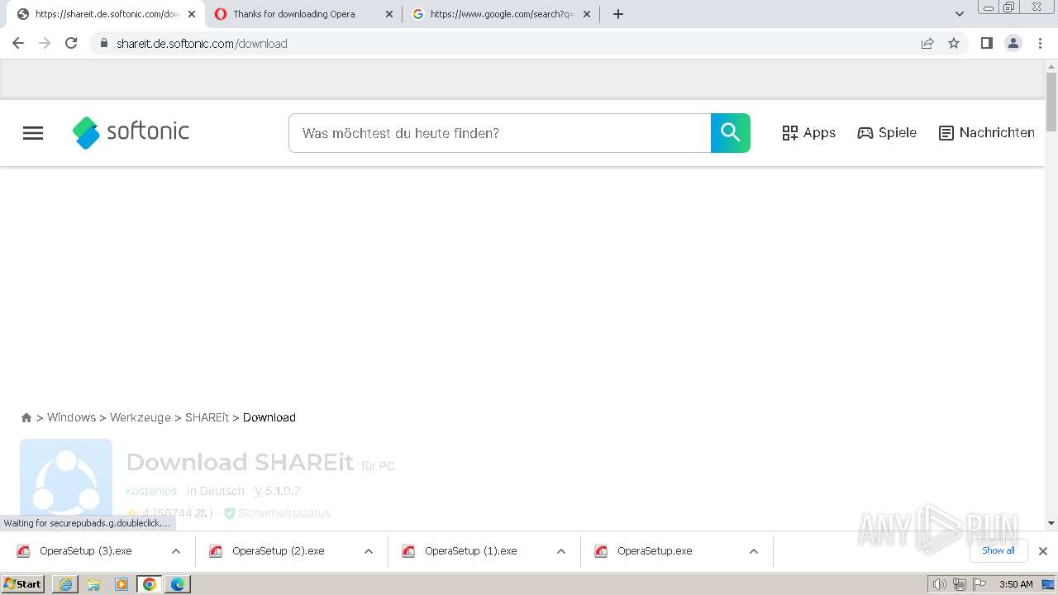Image resolution: width=1058 pixels, height=595 pixels.
Task: Open the Apps section
Action: point(809,133)
